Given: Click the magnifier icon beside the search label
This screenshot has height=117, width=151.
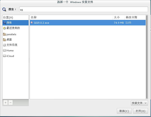Looking at the screenshot, I should point(4,9).
